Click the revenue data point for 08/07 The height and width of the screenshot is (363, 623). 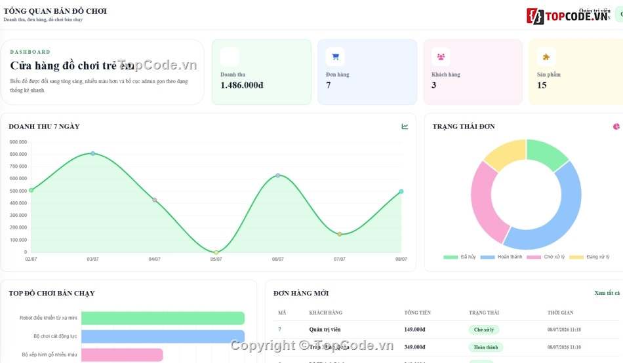[x=401, y=191]
